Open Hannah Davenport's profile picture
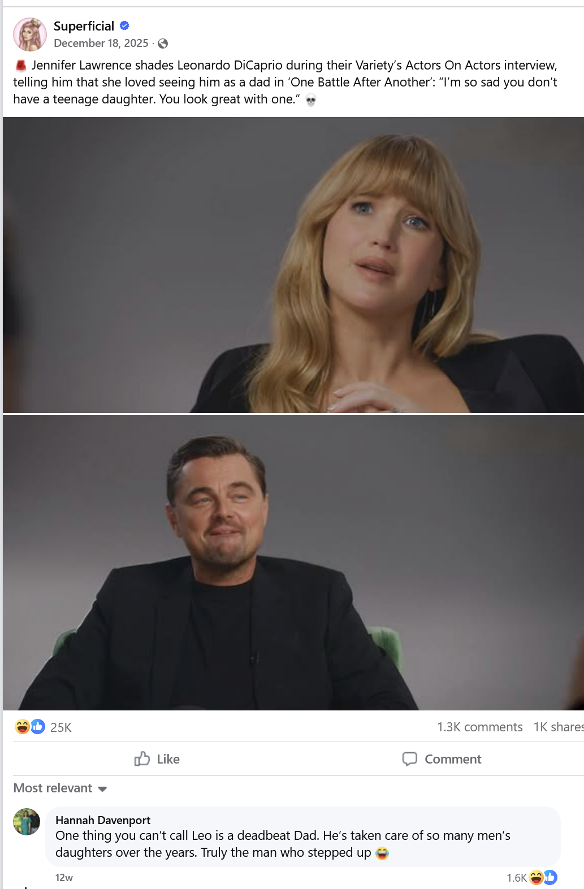This screenshot has width=584, height=889. 27,822
